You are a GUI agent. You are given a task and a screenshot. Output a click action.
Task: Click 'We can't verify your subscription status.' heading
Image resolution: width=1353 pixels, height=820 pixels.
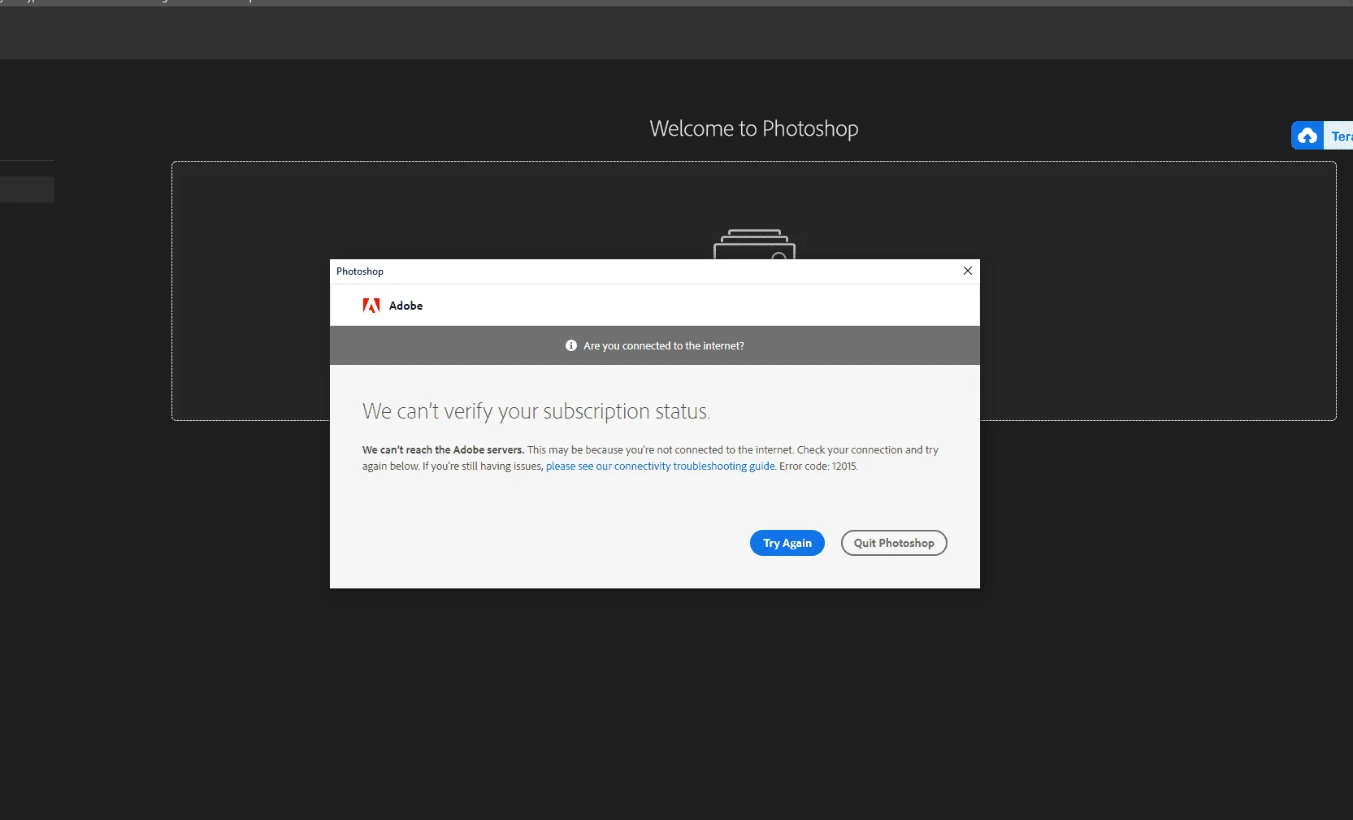(x=536, y=411)
